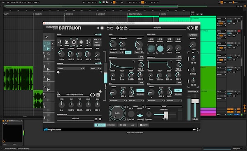Toggle Envelope 1 modulation switch
Image resolution: width=247 pixels, height=151 pixels.
point(141,57)
